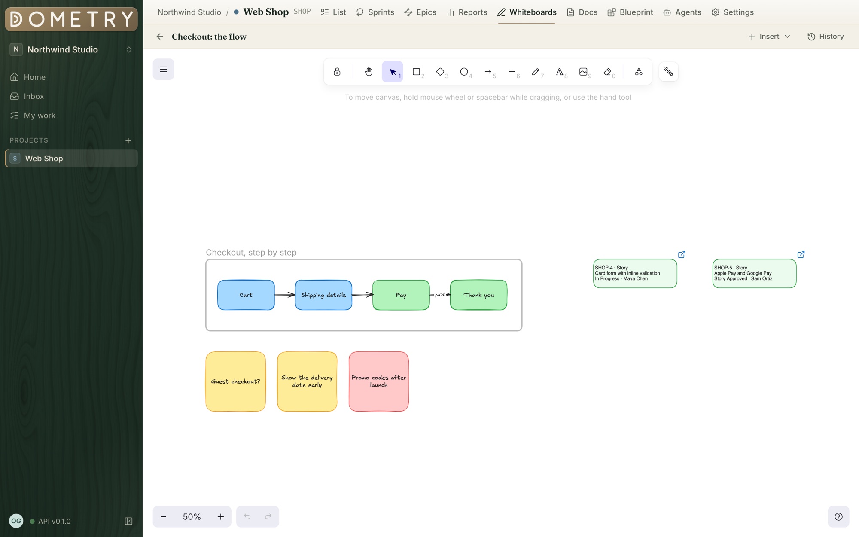The width and height of the screenshot is (859, 537).
Task: Open the SHOP-4 external link icon
Action: 682,254
